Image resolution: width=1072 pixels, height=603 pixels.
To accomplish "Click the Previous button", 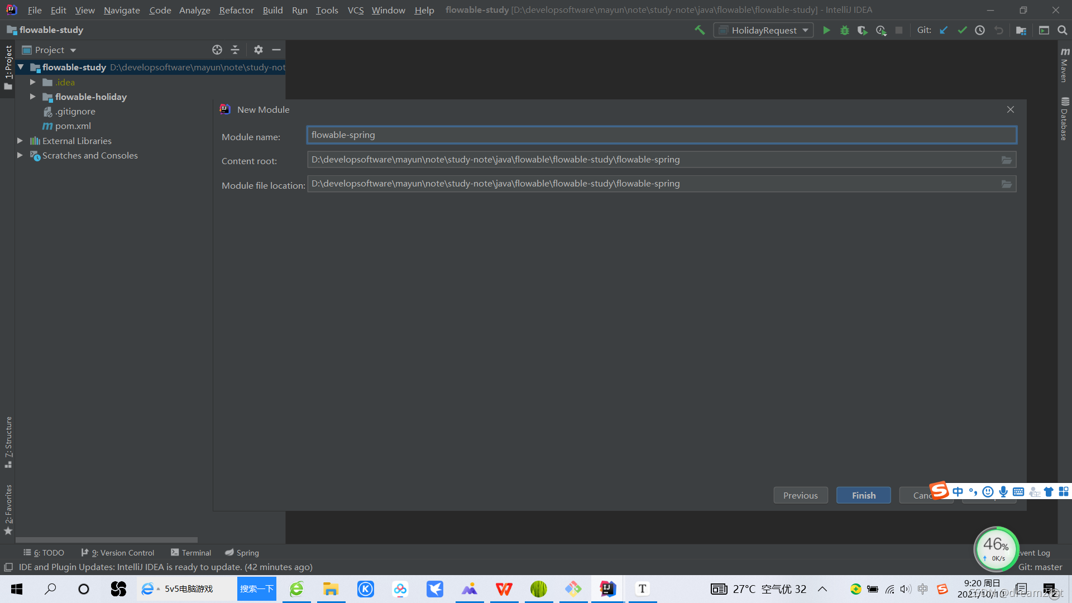I will 800,495.
